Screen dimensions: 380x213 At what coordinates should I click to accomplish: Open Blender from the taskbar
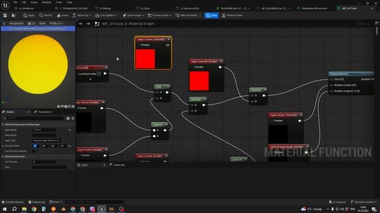coord(63,209)
